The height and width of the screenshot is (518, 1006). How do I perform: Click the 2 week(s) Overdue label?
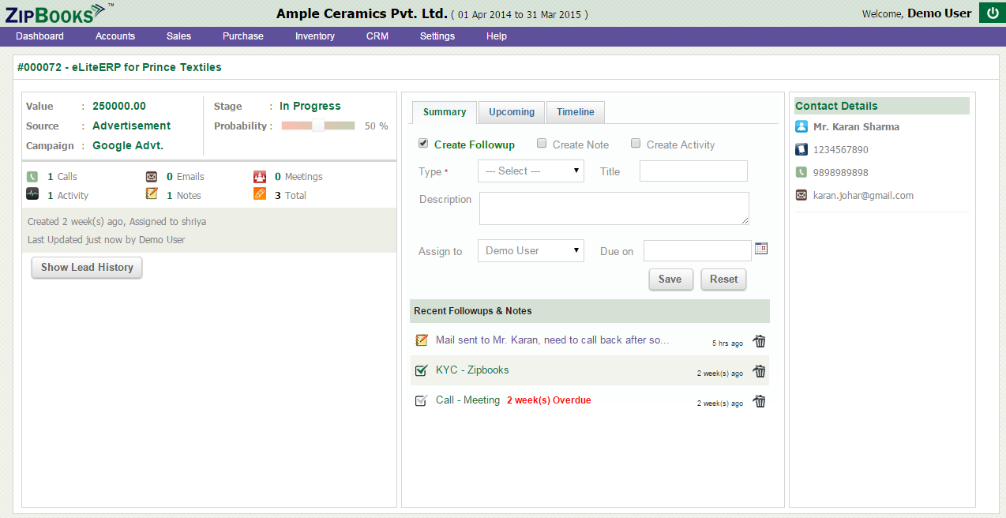pyautogui.click(x=549, y=400)
